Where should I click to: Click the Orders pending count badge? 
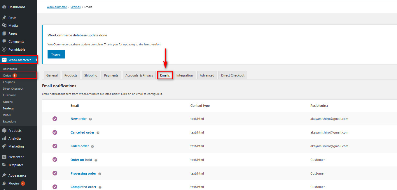click(15, 75)
